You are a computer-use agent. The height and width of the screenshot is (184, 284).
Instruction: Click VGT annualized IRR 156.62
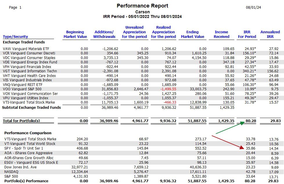point(273,71)
